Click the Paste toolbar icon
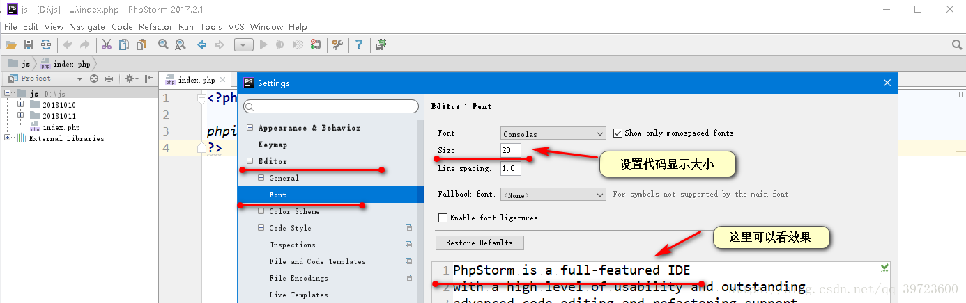 (x=141, y=44)
